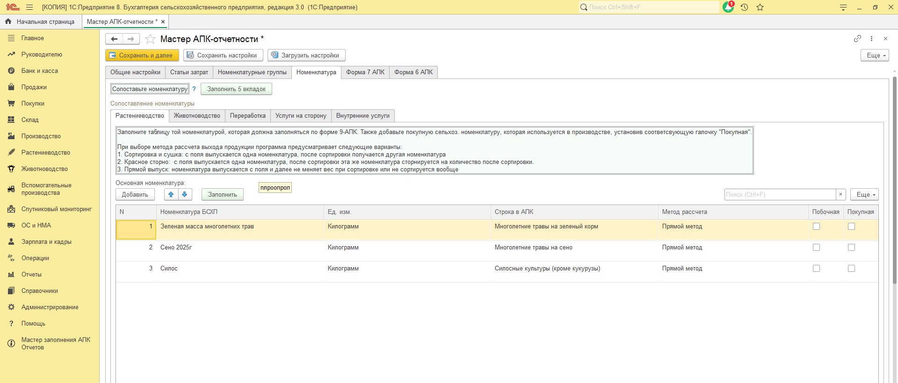The height and width of the screenshot is (383, 898).
Task: Click Сохранить и далее button
Action: [142, 55]
